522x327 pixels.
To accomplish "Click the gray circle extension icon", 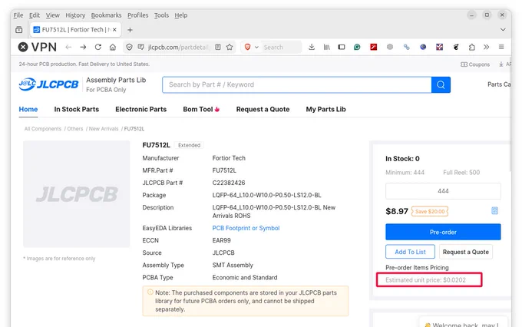I will click(x=390, y=48).
